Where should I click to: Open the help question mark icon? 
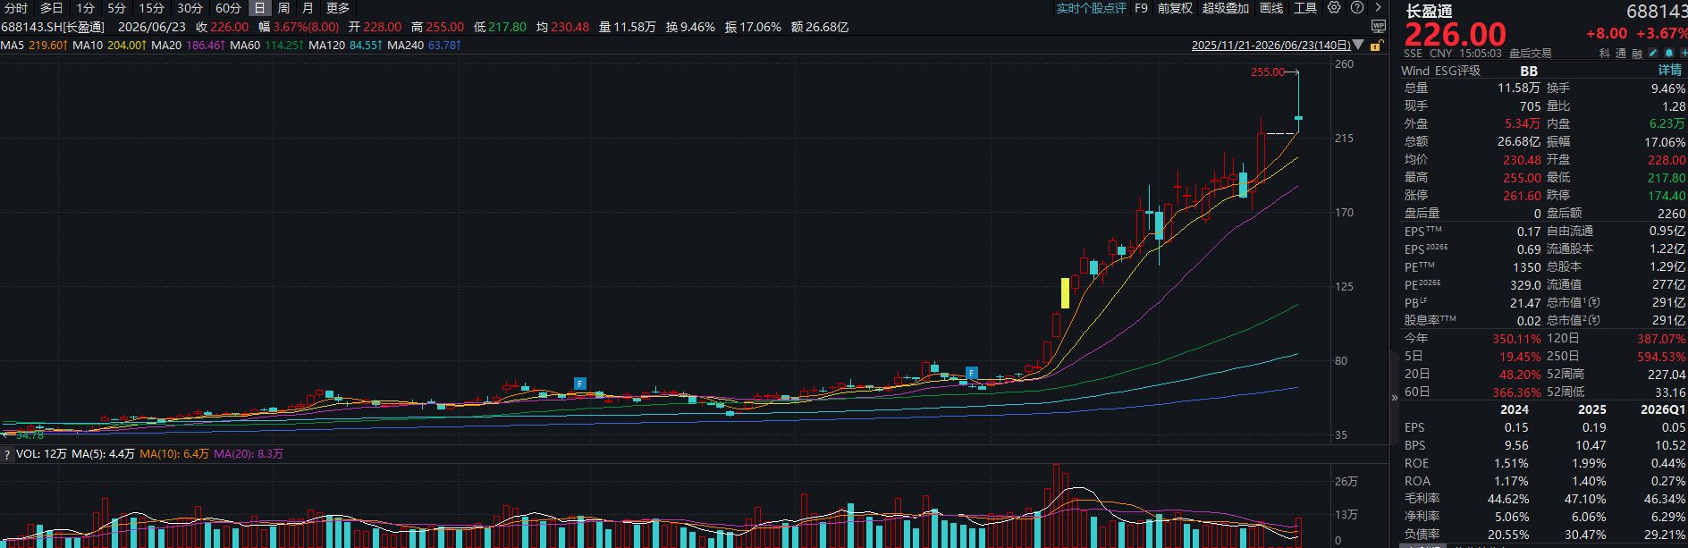point(1357,7)
